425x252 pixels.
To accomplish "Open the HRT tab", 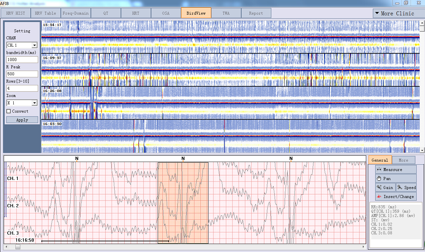I will coord(136,13).
